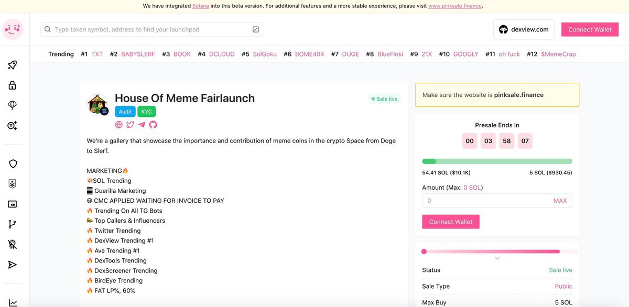
Task: Open trending token 21X
Action: tap(427, 54)
